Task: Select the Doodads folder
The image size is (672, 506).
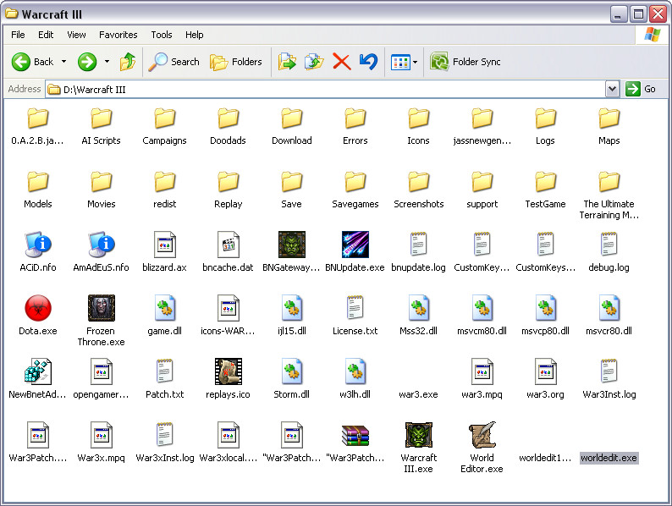Action: click(228, 125)
